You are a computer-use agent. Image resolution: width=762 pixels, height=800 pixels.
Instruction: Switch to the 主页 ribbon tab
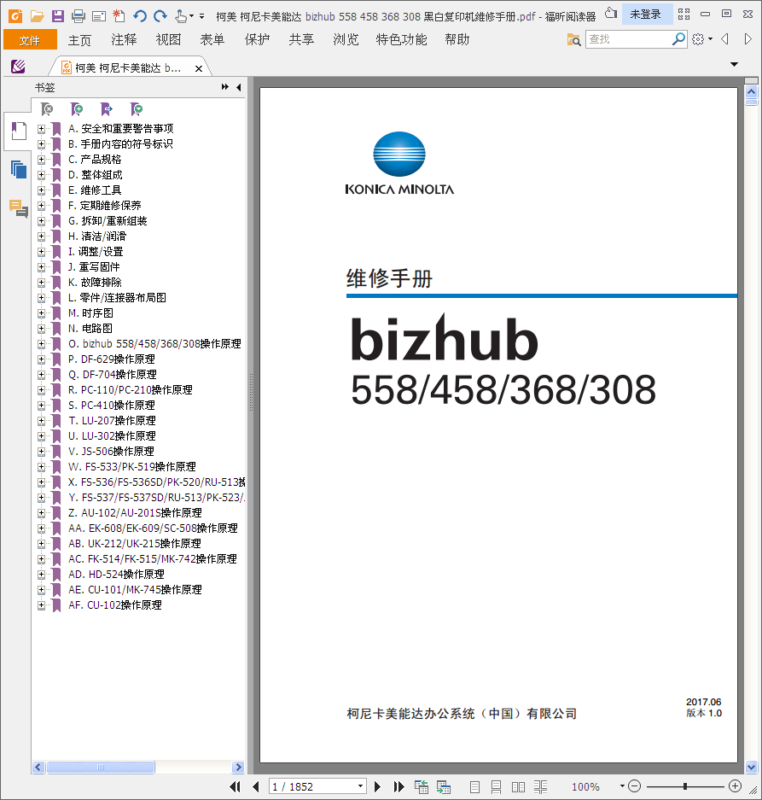79,40
